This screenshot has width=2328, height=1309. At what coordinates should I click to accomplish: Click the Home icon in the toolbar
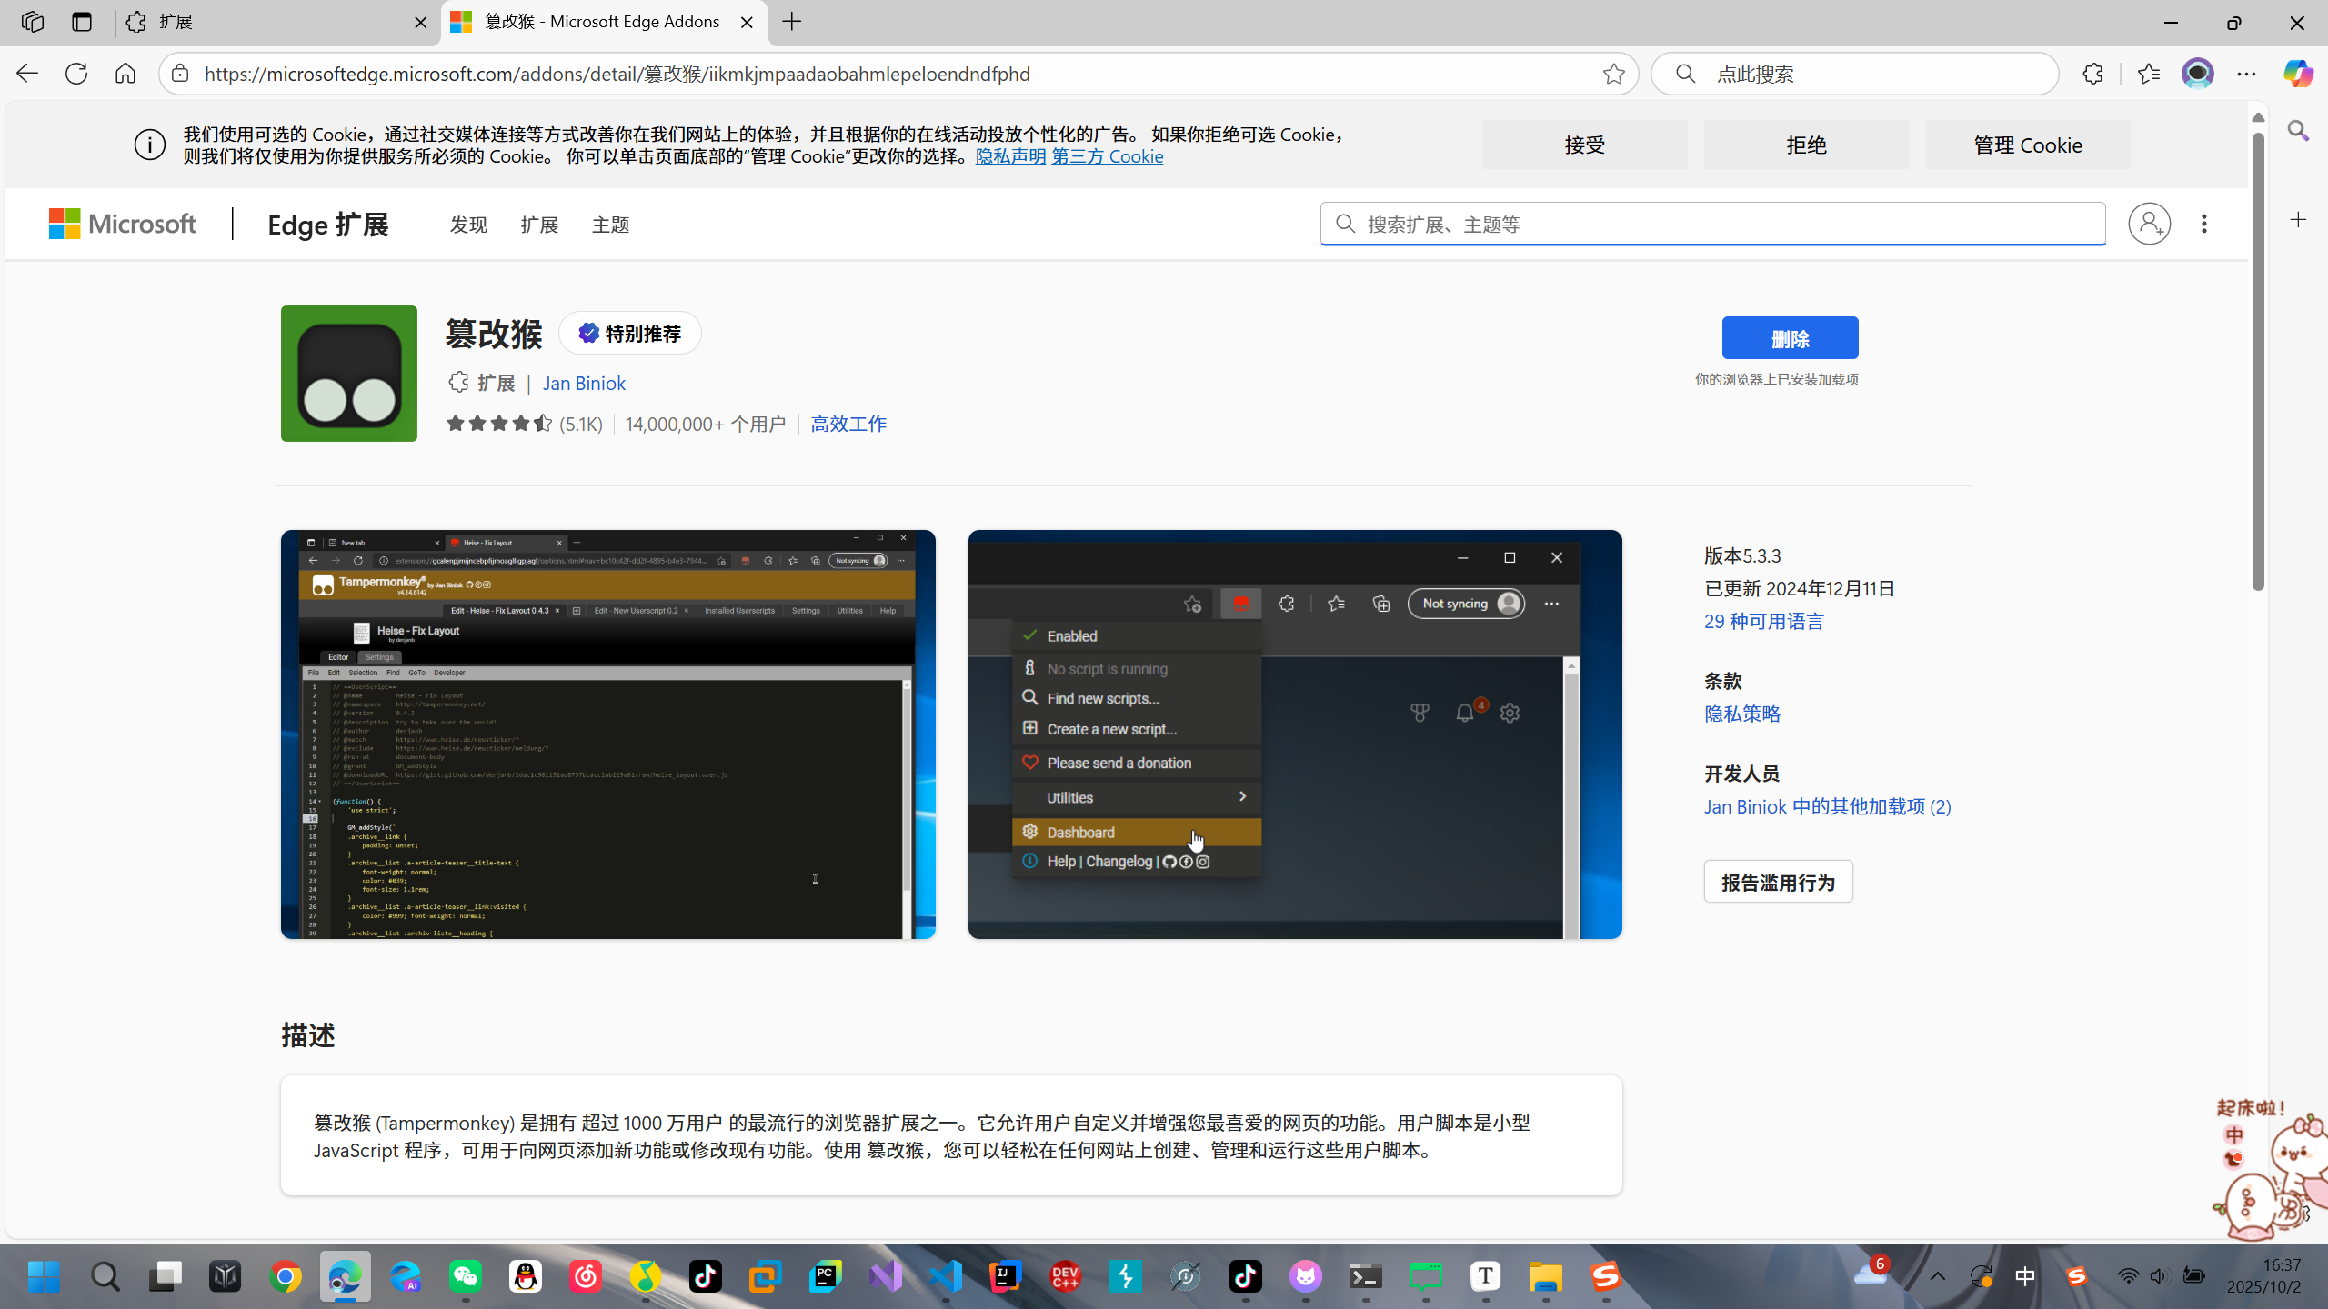pyautogui.click(x=125, y=74)
